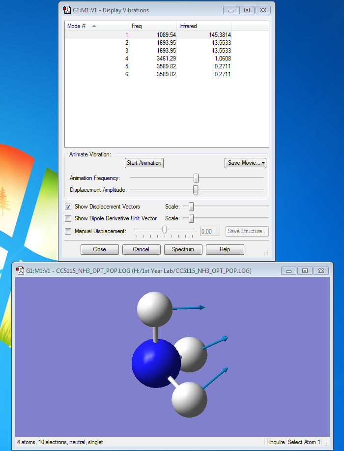Click the GaussView icon in the Display Vibrations title bar

pos(67,10)
